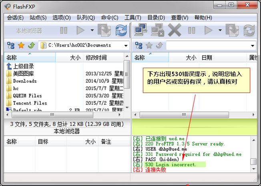The height and width of the screenshot is (186, 261).
Task: Click the Connect icon in the remote toolbar
Action: tap(140, 30)
